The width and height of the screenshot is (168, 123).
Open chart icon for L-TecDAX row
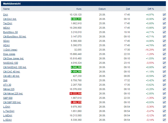164,111
